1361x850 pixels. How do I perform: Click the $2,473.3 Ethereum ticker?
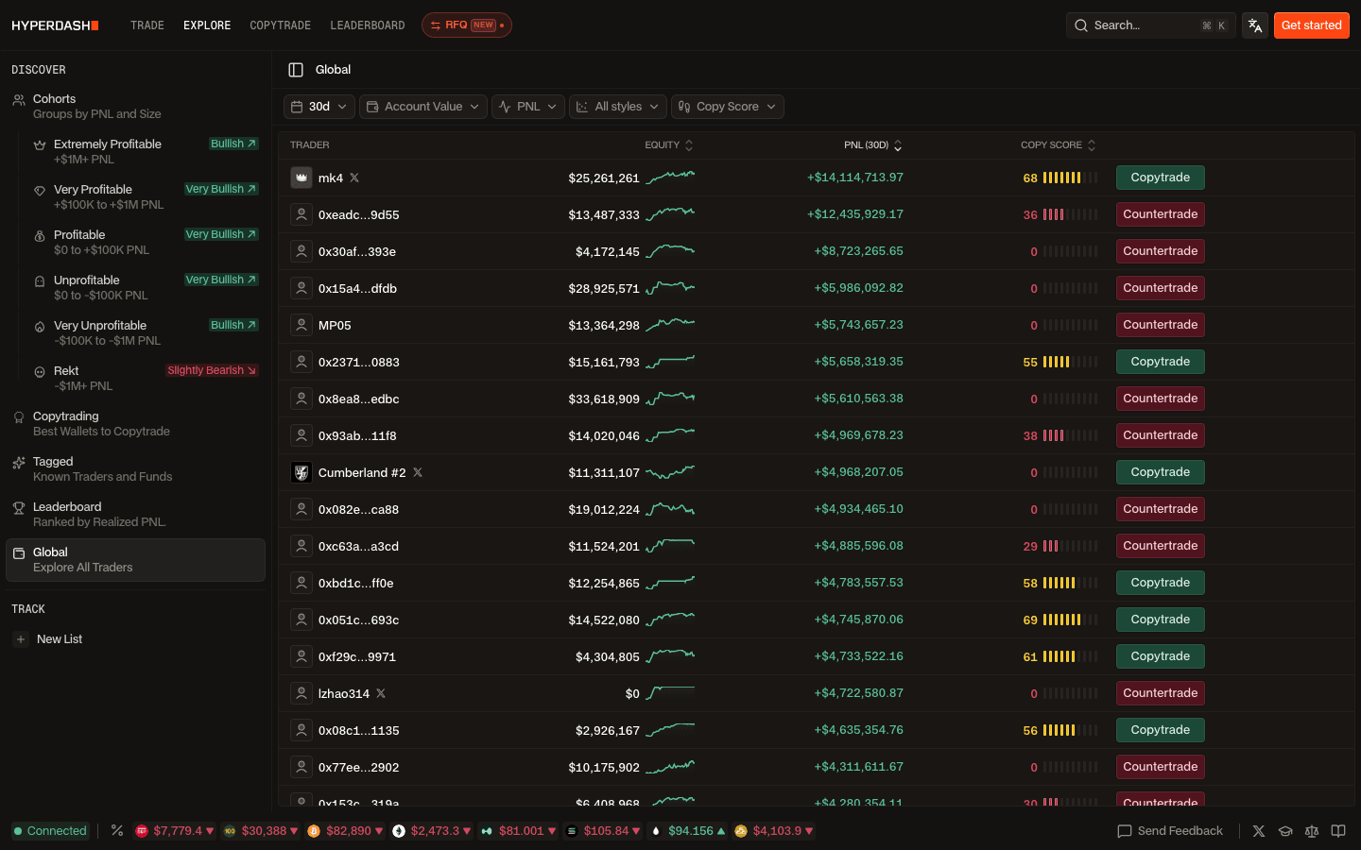432,831
